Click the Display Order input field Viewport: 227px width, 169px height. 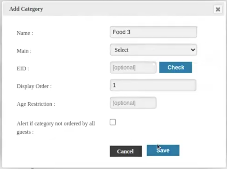(153, 85)
